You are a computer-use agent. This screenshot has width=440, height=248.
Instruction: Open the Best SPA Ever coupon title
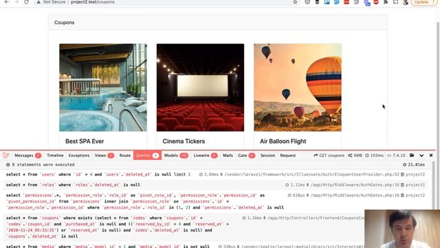[x=85, y=141]
